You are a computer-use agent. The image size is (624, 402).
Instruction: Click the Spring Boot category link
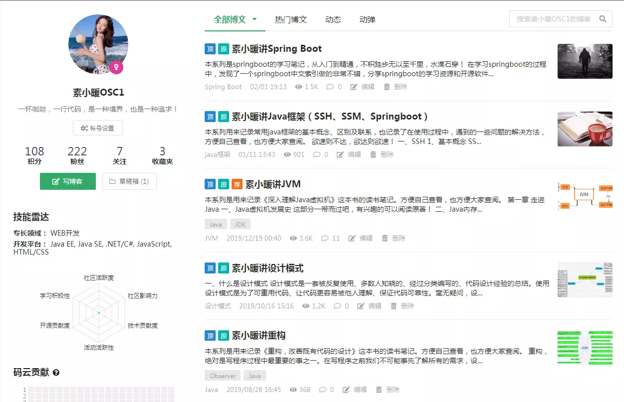[x=223, y=87]
